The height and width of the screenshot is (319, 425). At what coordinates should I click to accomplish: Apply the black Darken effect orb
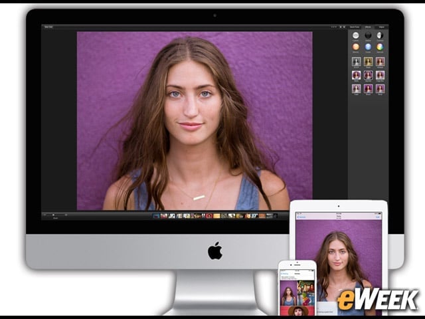pyautogui.click(x=368, y=35)
